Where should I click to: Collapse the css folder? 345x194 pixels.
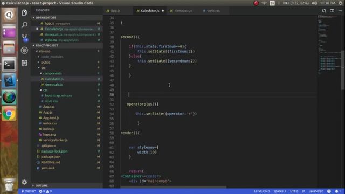pyautogui.click(x=45, y=90)
